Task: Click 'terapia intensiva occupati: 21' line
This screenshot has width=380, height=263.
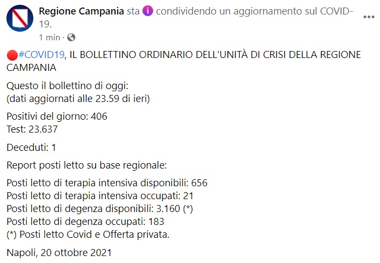Action: coord(100,196)
